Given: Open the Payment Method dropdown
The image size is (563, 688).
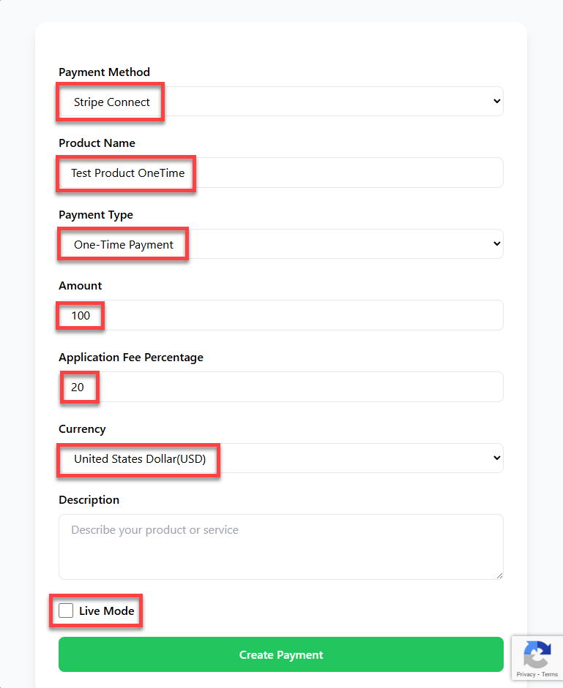Looking at the screenshot, I should click(280, 102).
